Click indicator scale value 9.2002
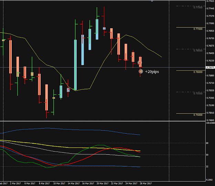This screenshot has width=215, height=186. click(209, 180)
